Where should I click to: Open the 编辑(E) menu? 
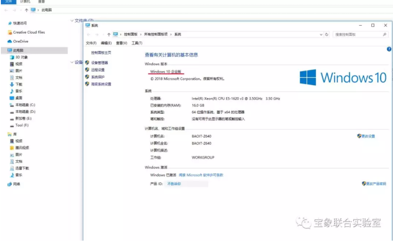106,43
